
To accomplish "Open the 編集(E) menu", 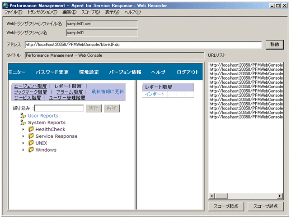I will coord(69,12).
